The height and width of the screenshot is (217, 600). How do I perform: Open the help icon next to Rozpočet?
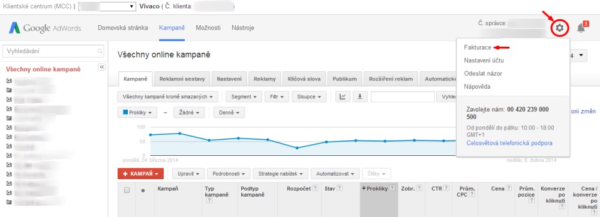(x=315, y=188)
